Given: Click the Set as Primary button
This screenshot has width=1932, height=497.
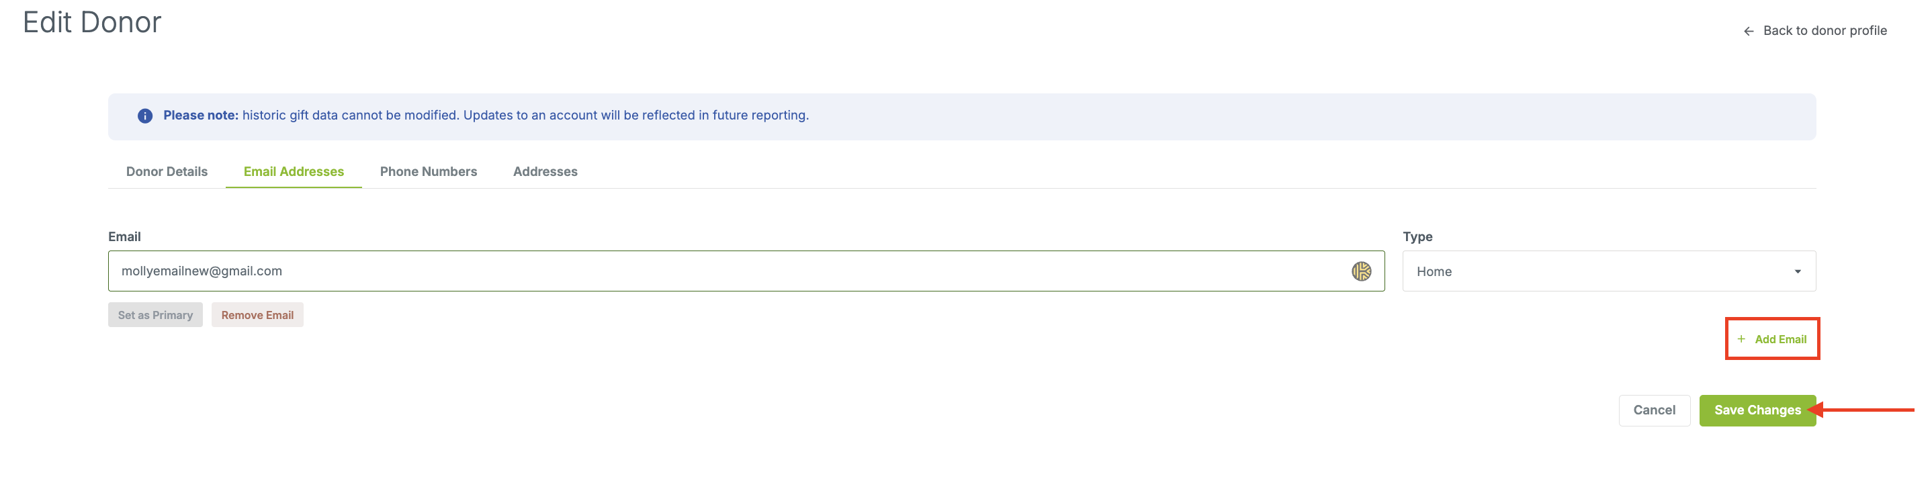Looking at the screenshot, I should [x=155, y=316].
